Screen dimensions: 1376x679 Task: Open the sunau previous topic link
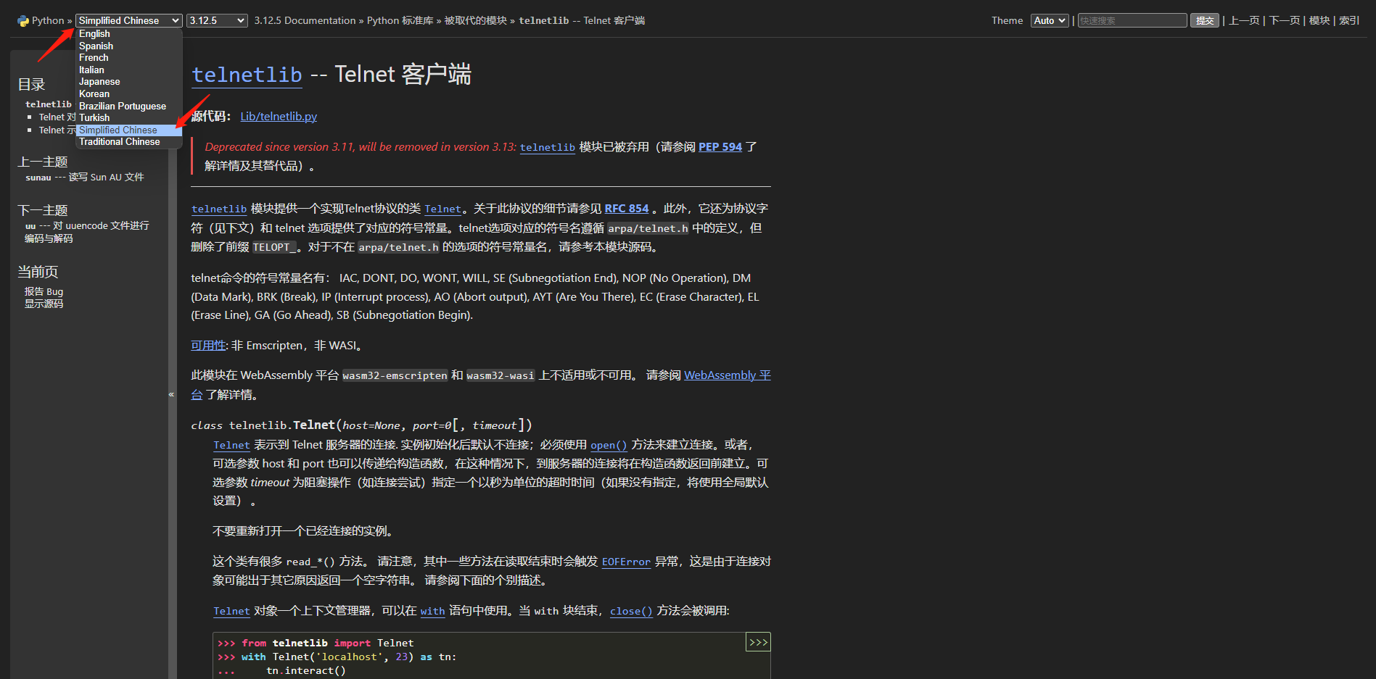(x=38, y=177)
